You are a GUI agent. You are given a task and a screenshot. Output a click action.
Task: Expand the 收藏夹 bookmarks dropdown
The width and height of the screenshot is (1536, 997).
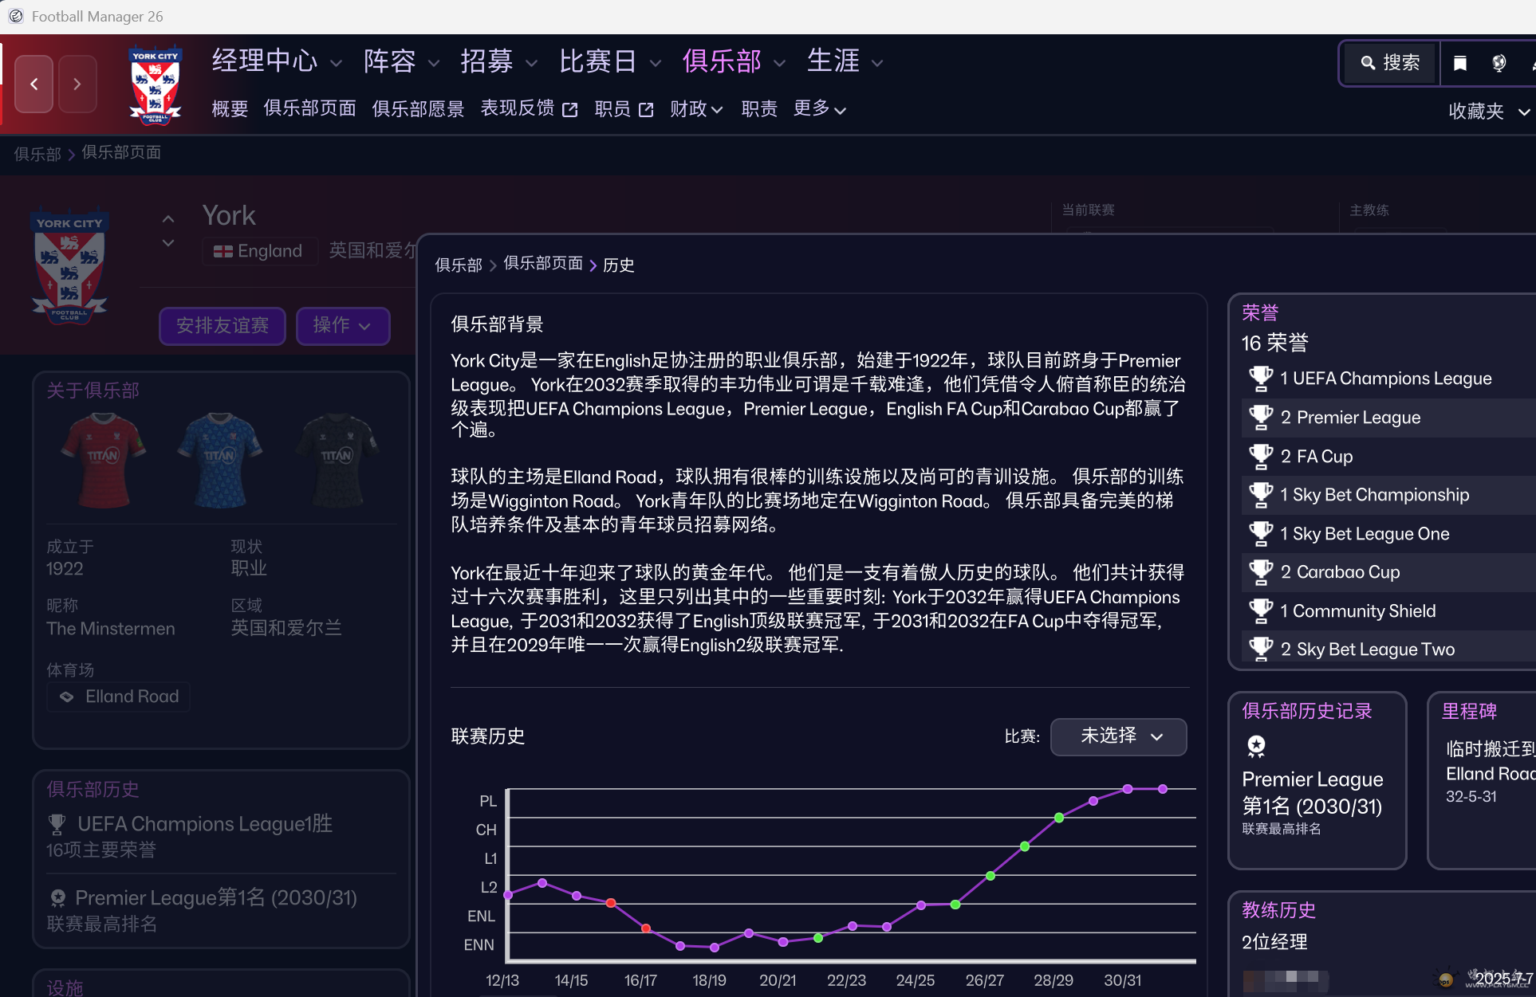[x=1489, y=112]
